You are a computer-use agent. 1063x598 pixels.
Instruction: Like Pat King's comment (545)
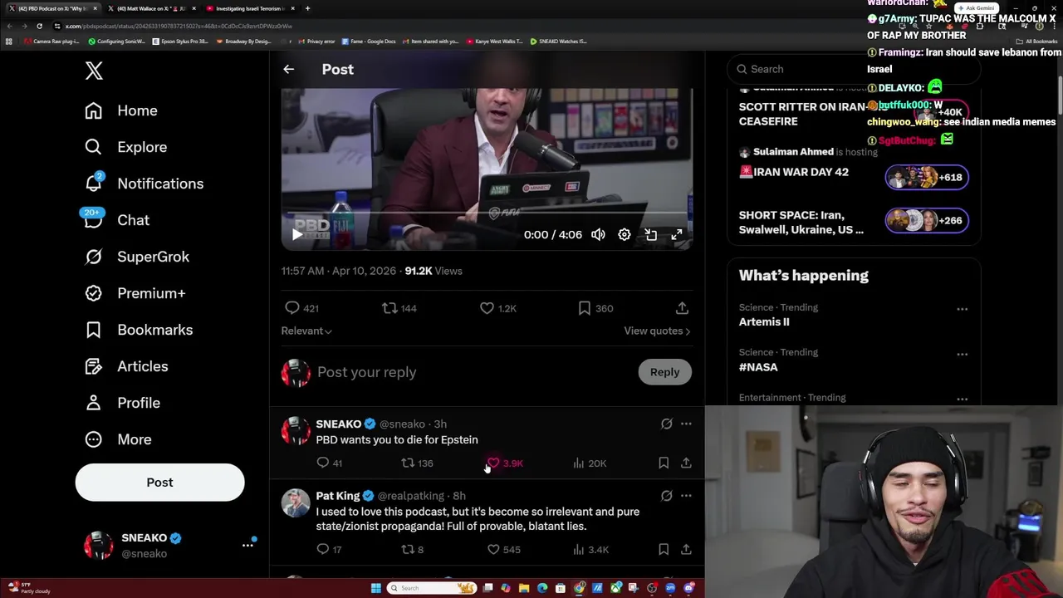click(x=504, y=550)
